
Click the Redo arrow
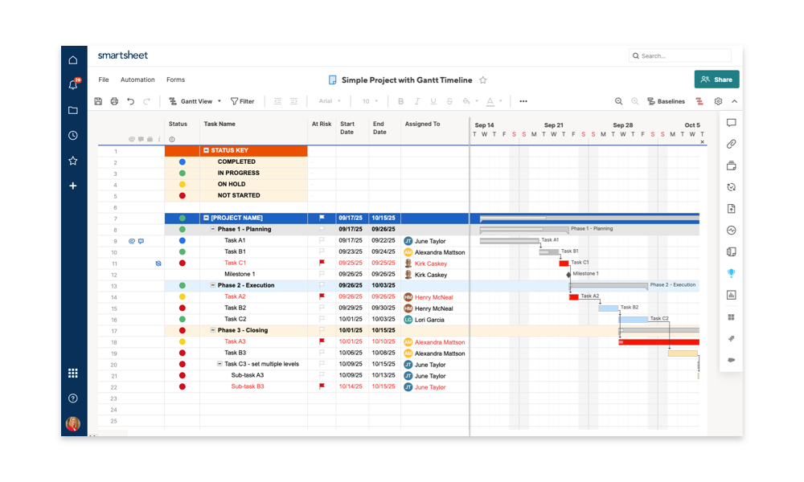coord(146,101)
